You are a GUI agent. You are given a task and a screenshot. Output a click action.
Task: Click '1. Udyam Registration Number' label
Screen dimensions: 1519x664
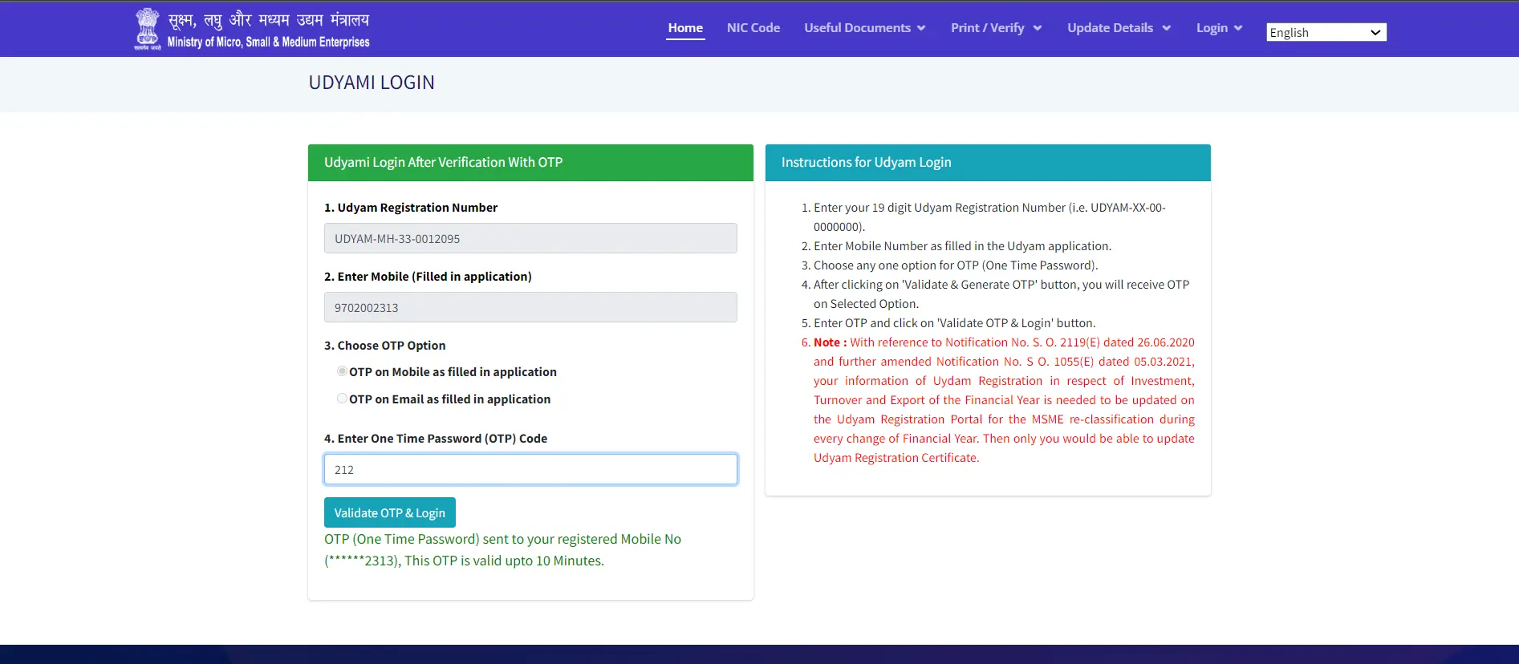[x=411, y=208]
